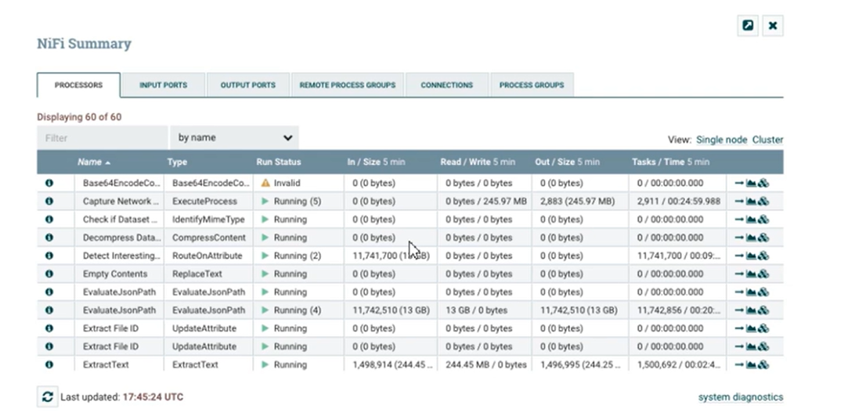
Task: Open the Remote Process Groups tab
Action: [x=347, y=85]
